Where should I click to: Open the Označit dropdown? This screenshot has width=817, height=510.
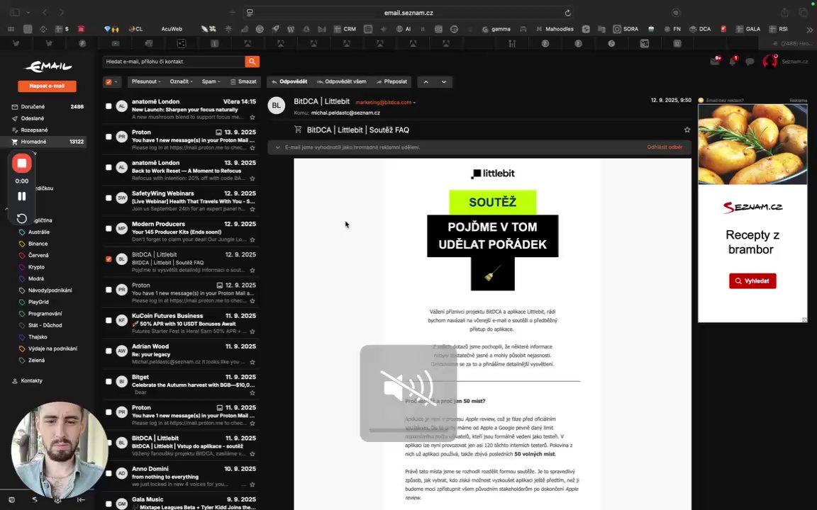[182, 81]
